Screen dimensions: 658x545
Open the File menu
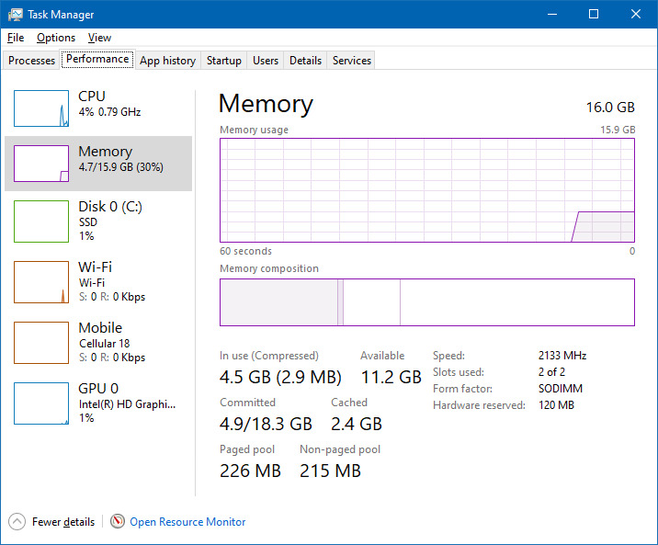pyautogui.click(x=16, y=38)
